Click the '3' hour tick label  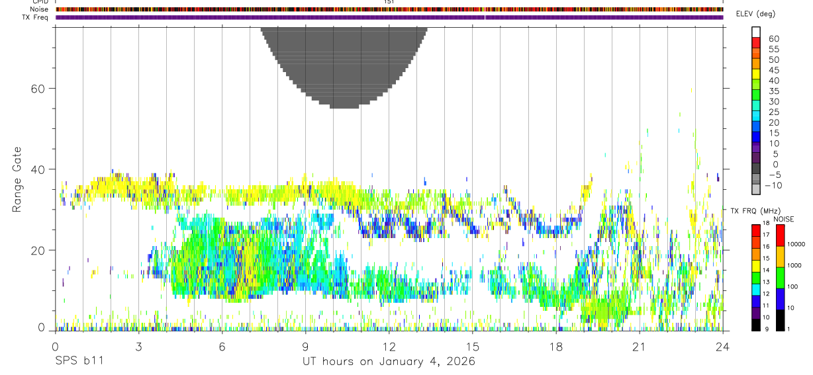(x=138, y=347)
